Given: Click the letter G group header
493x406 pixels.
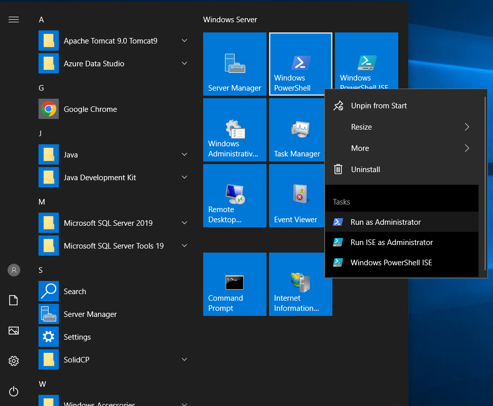Looking at the screenshot, I should click(41, 88).
